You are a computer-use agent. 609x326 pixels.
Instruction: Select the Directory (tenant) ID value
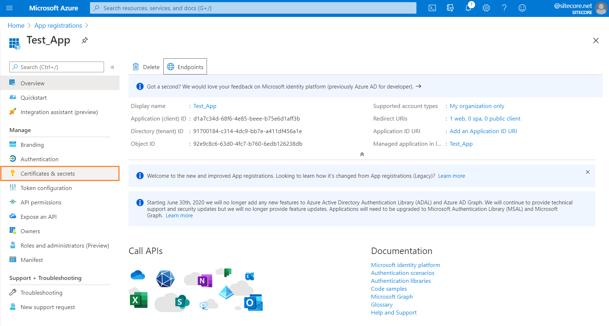tap(248, 131)
